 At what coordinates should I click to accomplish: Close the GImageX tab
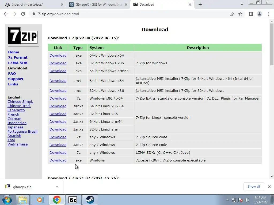click(126, 5)
